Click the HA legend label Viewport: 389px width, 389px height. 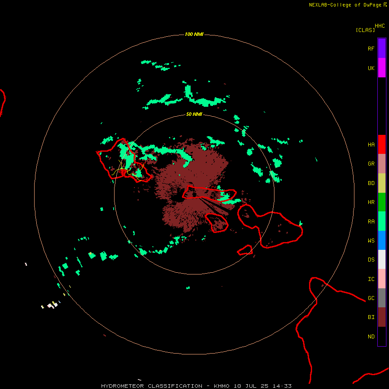pos(371,145)
